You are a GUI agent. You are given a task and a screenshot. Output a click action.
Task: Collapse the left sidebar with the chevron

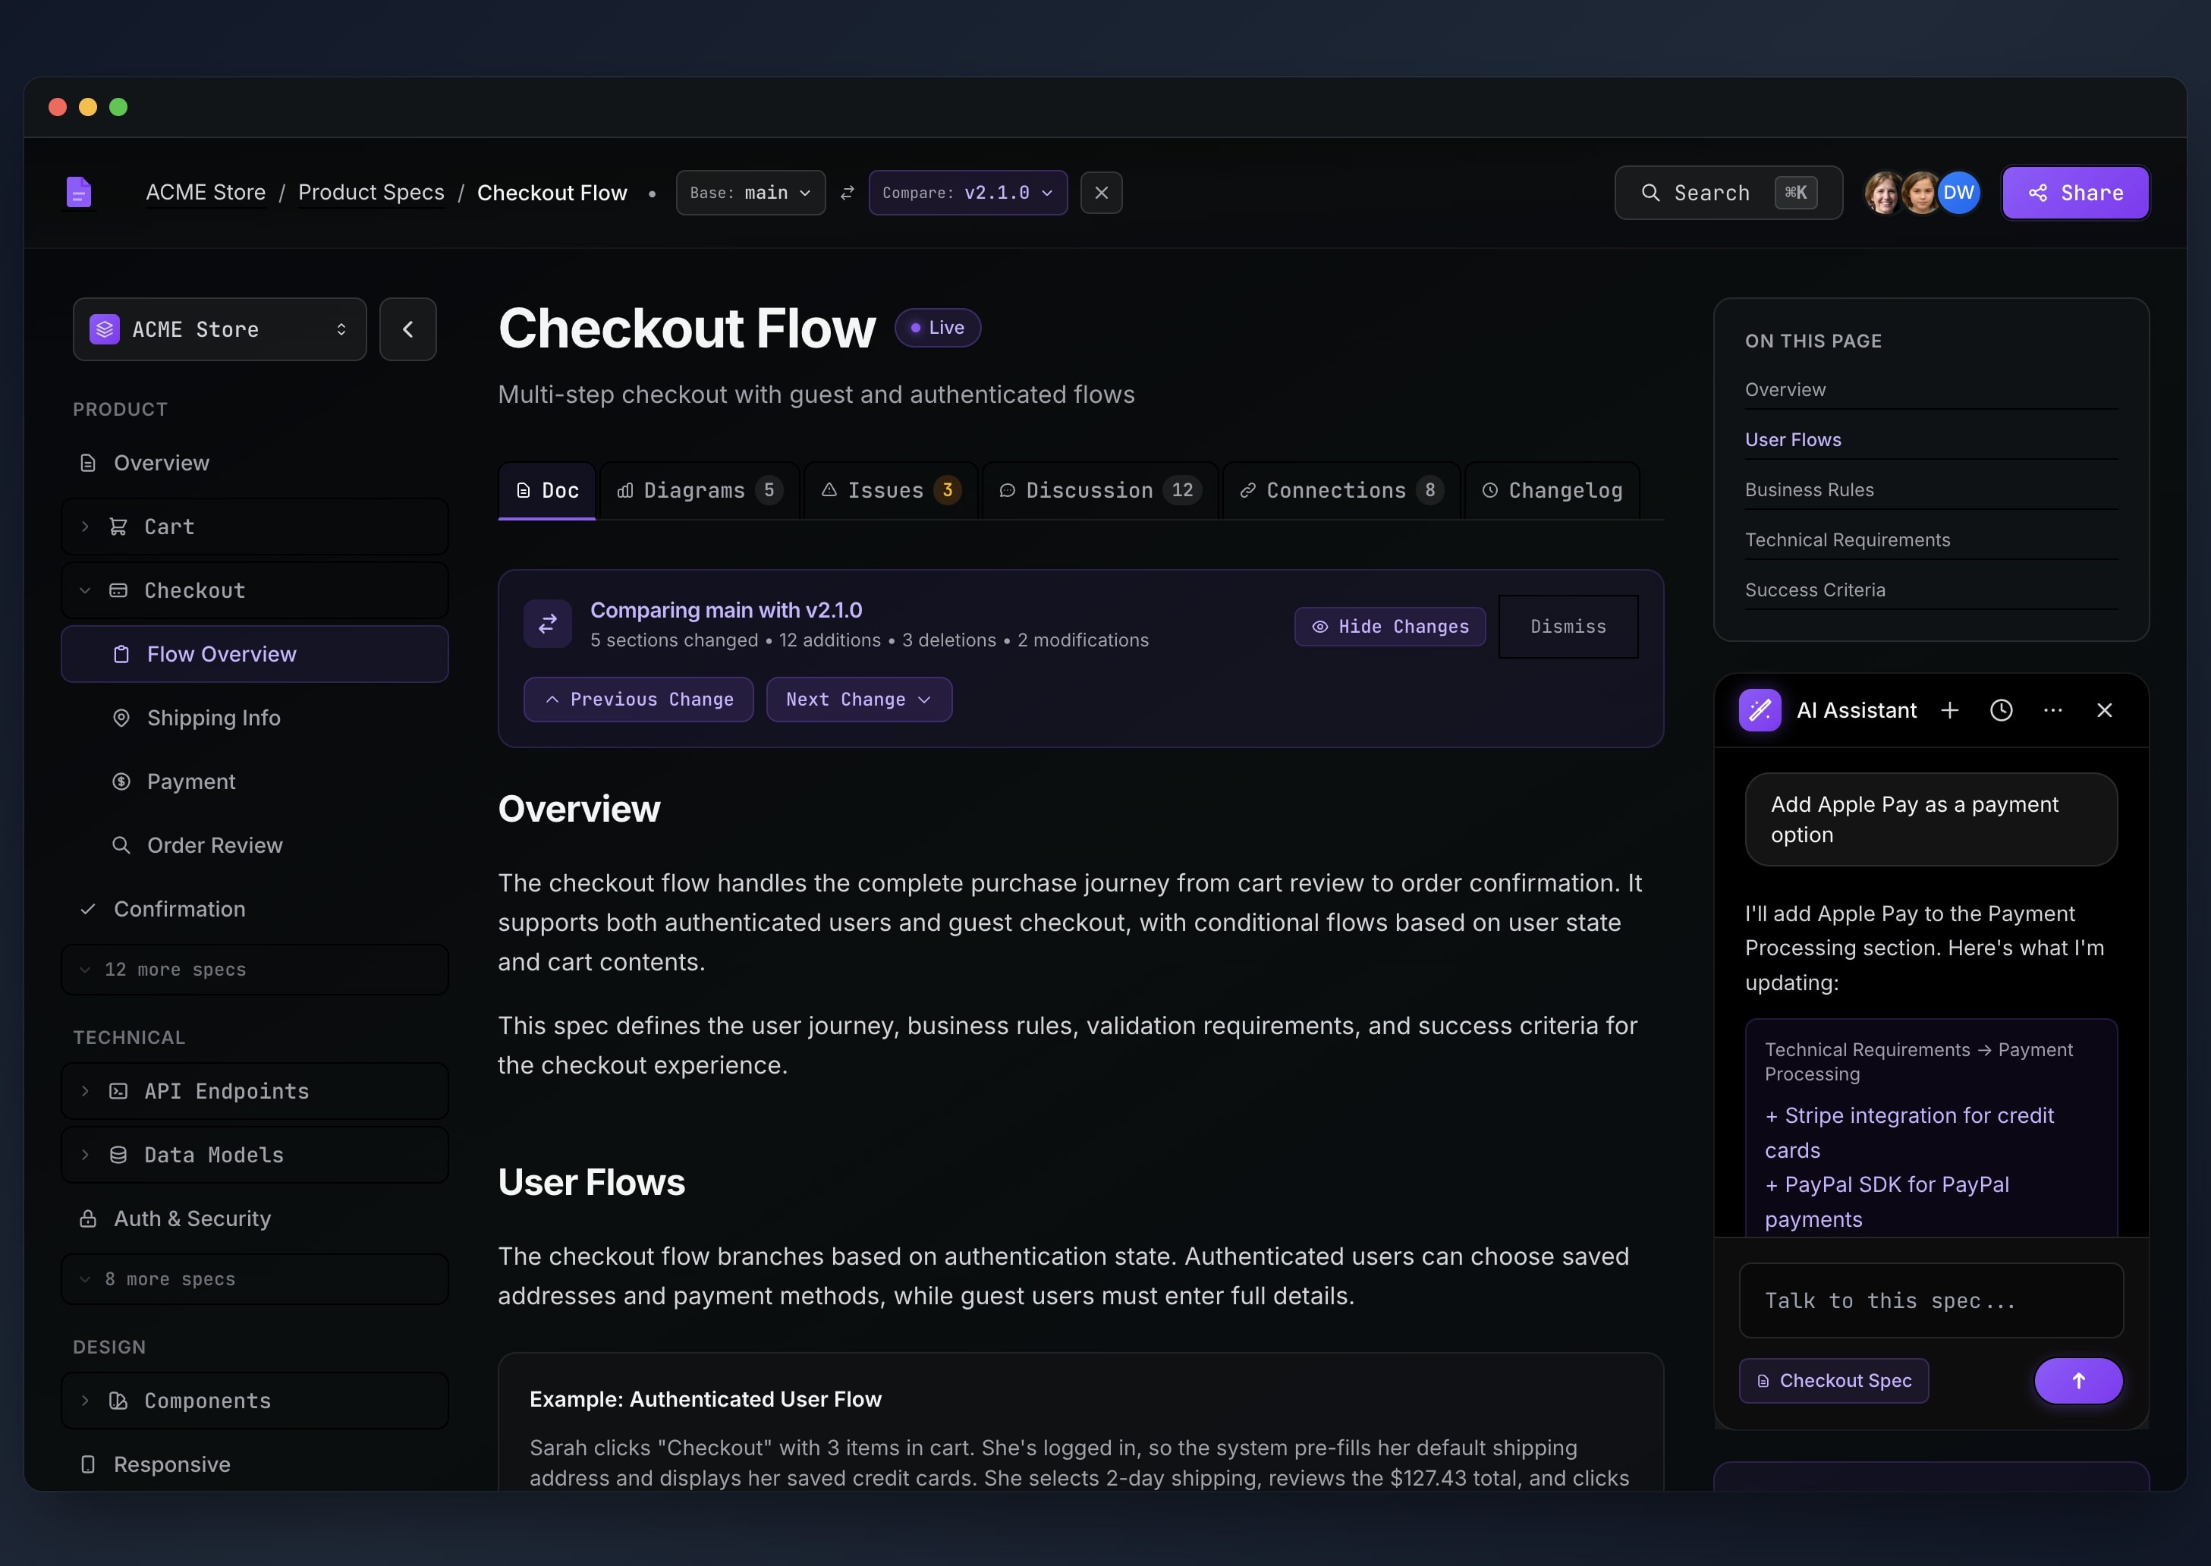pos(407,329)
